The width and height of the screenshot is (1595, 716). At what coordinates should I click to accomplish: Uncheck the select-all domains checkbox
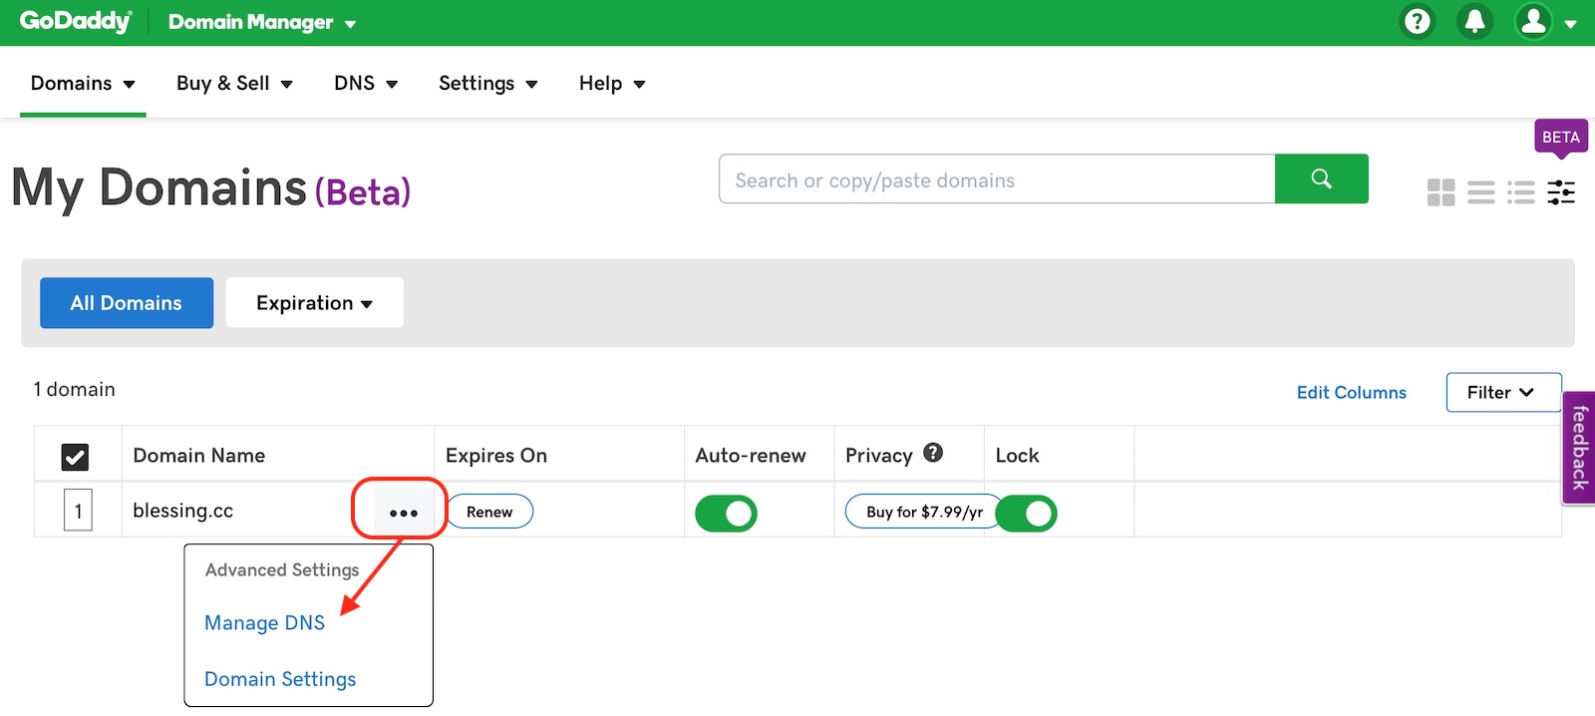tap(75, 457)
